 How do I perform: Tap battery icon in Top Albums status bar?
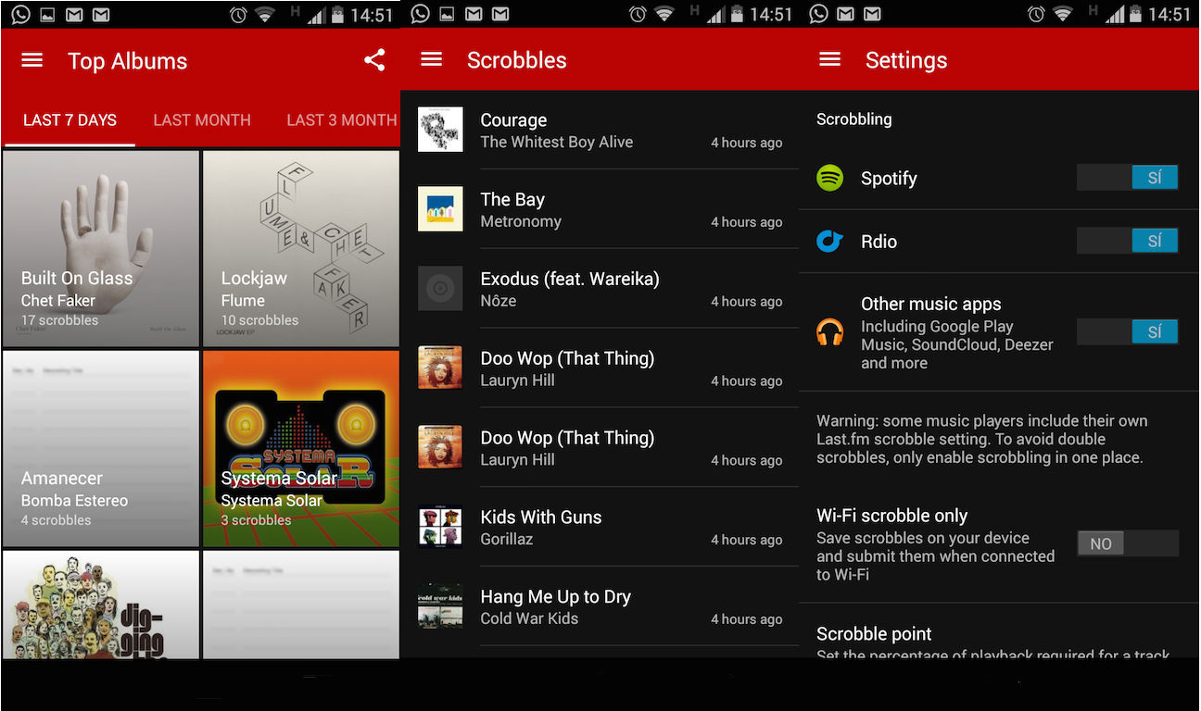[337, 14]
